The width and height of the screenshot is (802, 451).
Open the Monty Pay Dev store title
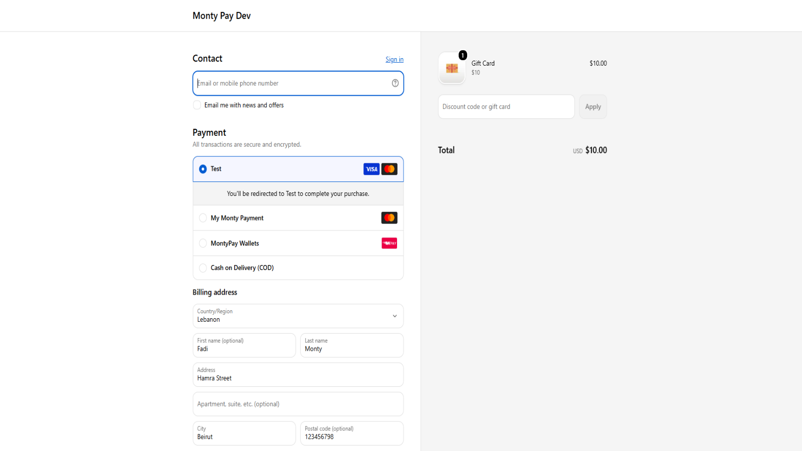pyautogui.click(x=222, y=16)
